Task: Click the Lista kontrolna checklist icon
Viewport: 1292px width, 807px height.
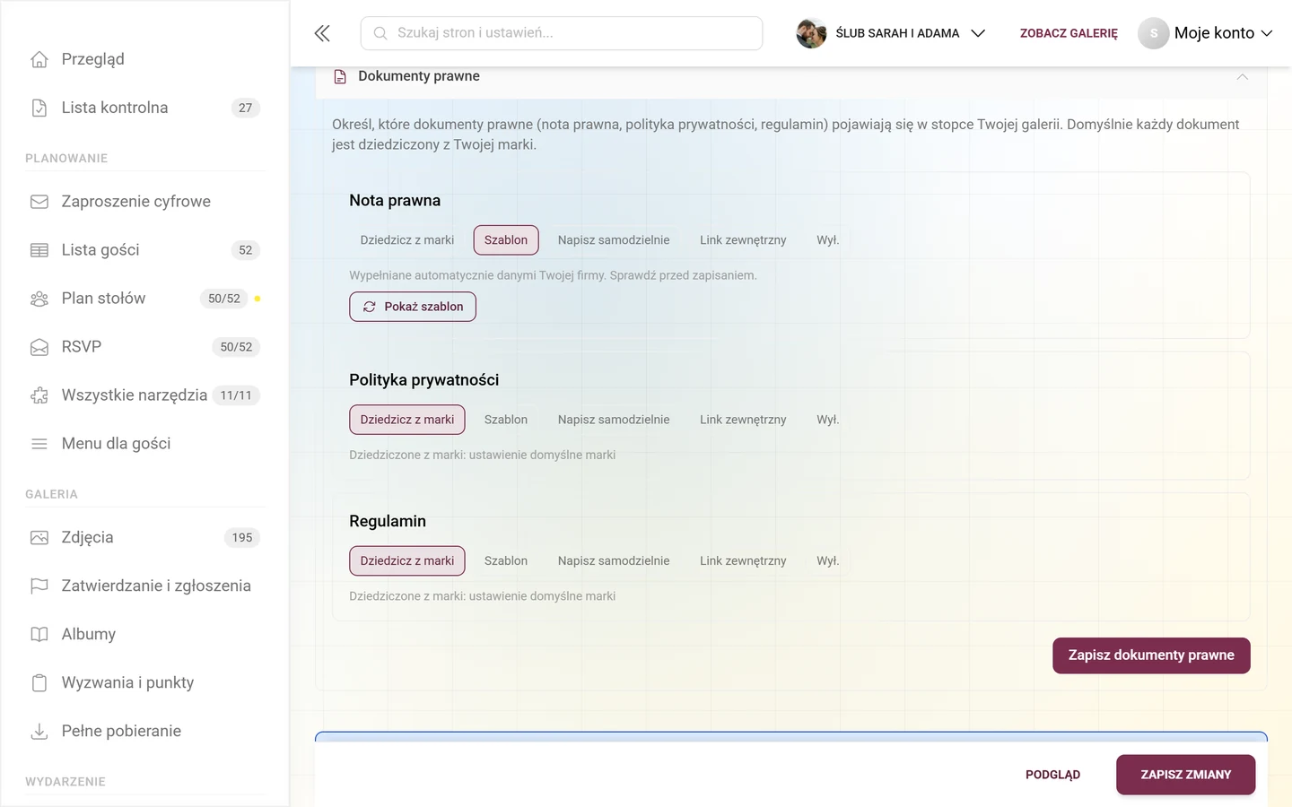Action: 39,108
